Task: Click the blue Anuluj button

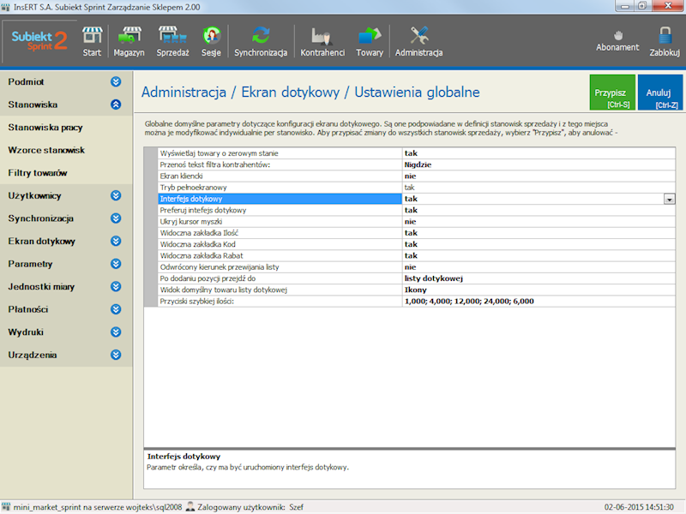Action: coord(659,93)
